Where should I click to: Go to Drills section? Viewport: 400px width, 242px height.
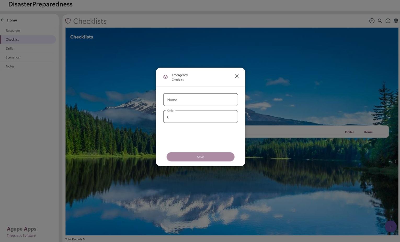pyautogui.click(x=9, y=49)
